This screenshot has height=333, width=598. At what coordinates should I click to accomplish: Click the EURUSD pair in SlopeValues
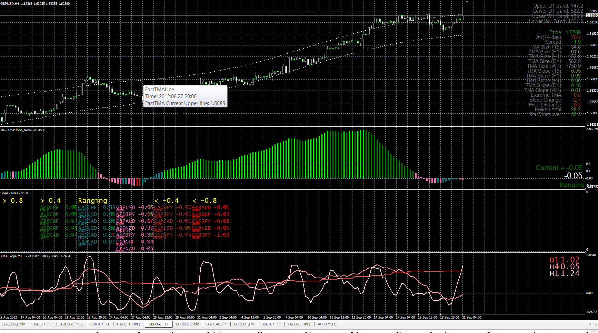click(x=163, y=228)
